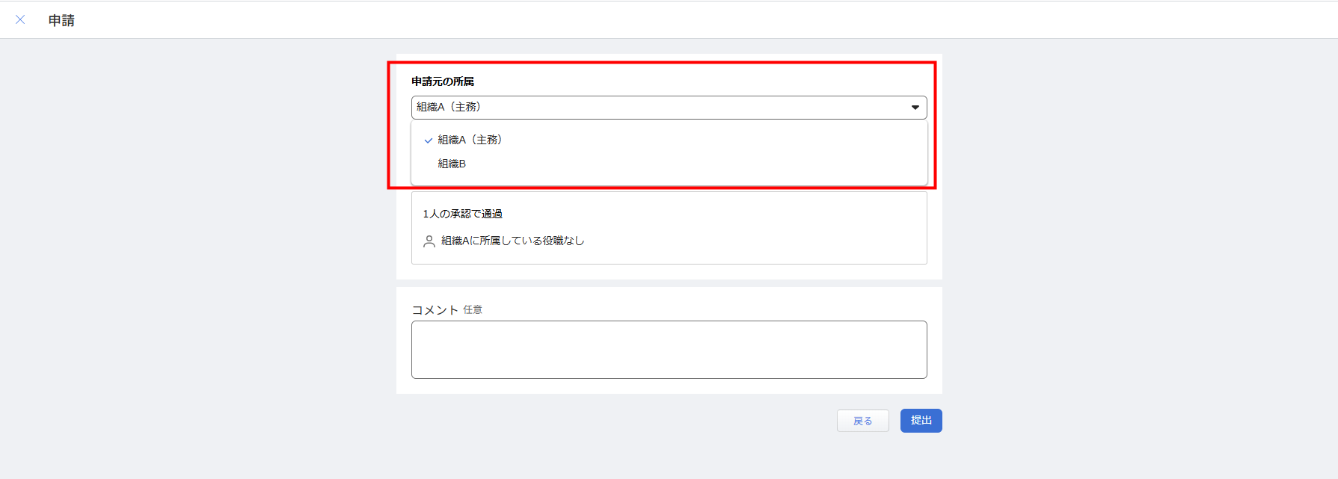Click the 1人の承認で通過 approval text
The image size is (1338, 479).
pyautogui.click(x=462, y=214)
